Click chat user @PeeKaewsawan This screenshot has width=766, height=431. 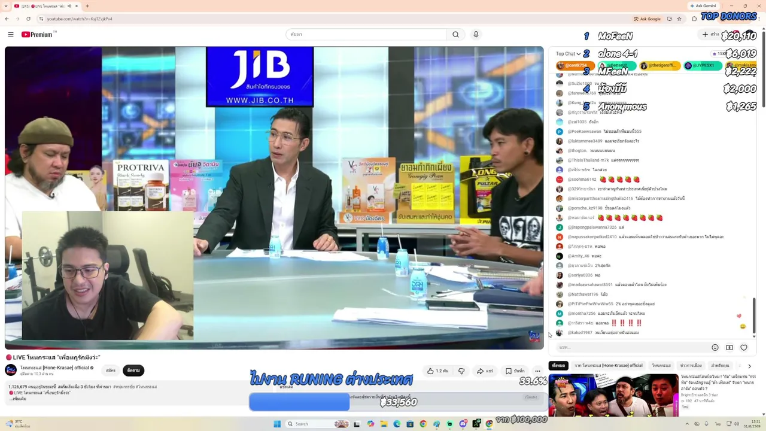pos(584,132)
